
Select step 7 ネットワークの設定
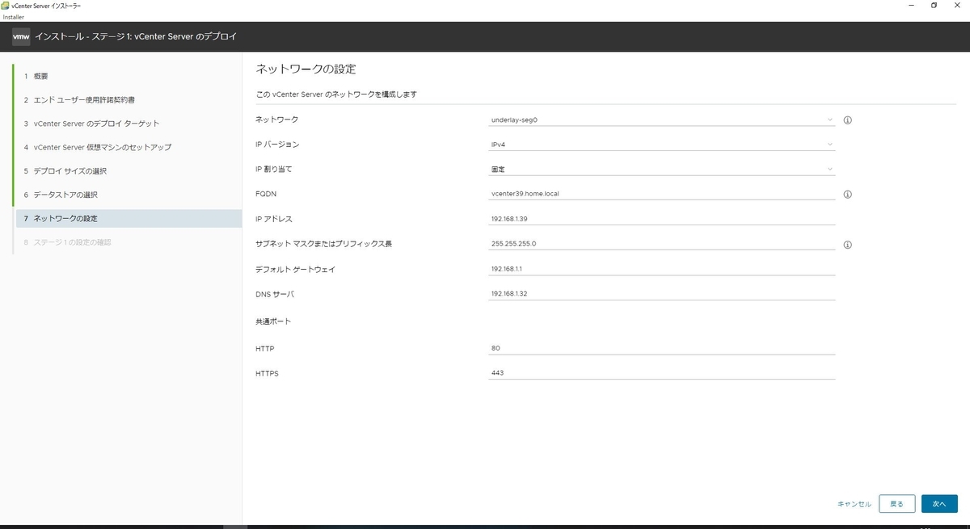point(128,219)
